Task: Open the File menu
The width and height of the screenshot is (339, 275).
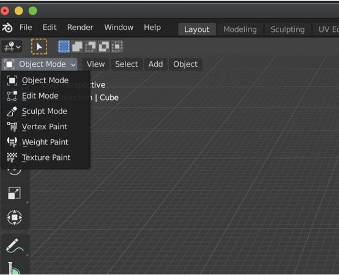Action: [26, 28]
